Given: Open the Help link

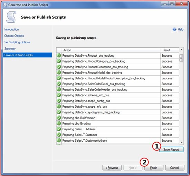Looking at the screenshot, I should tap(180, 30).
